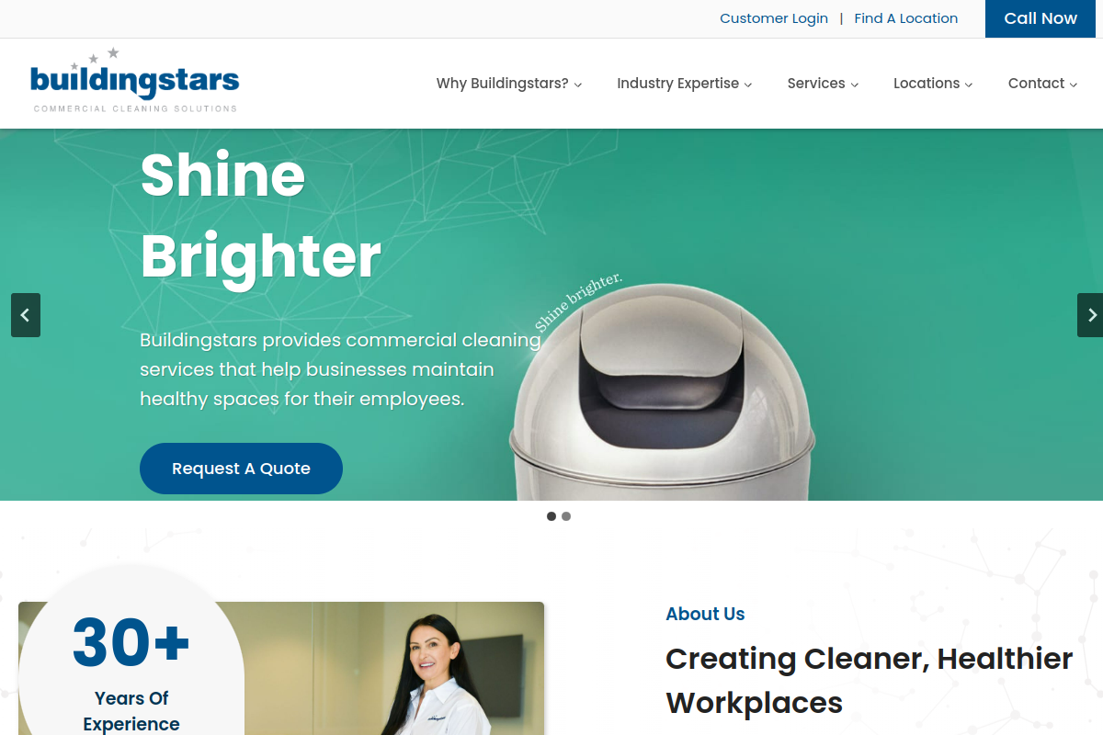This screenshot has width=1103, height=735.
Task: Open the Why Buildingstars? menu item
Action: [509, 84]
